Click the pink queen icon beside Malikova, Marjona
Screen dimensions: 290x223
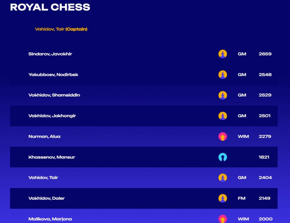[x=223, y=219]
